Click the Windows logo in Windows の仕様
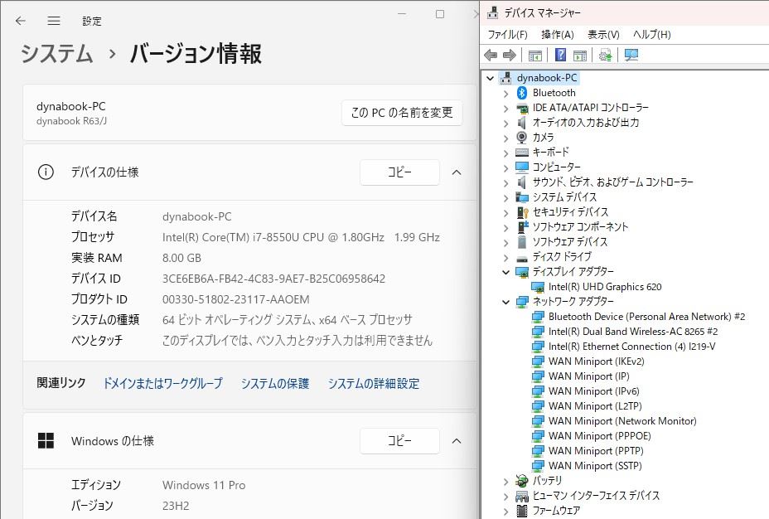 click(x=46, y=440)
